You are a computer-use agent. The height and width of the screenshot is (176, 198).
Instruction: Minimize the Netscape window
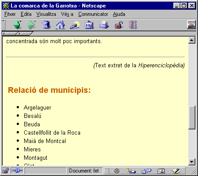[x=176, y=6]
